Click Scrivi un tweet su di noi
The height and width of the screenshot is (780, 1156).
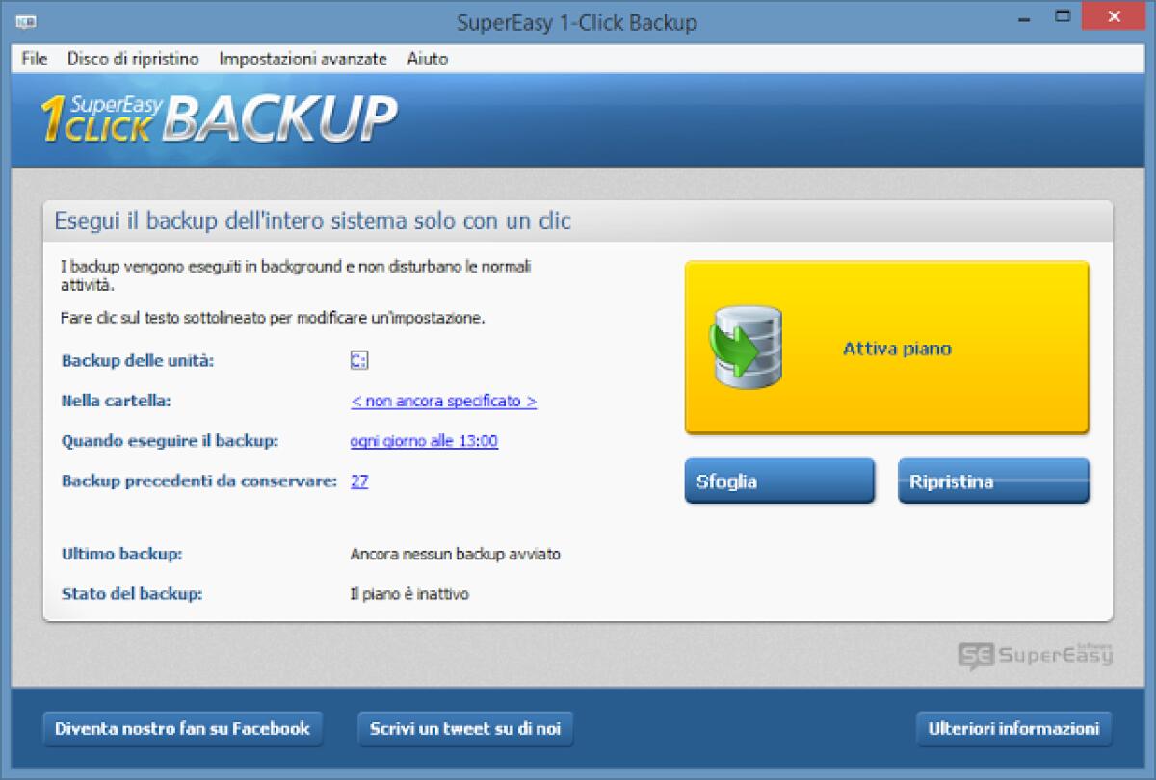[x=465, y=729]
